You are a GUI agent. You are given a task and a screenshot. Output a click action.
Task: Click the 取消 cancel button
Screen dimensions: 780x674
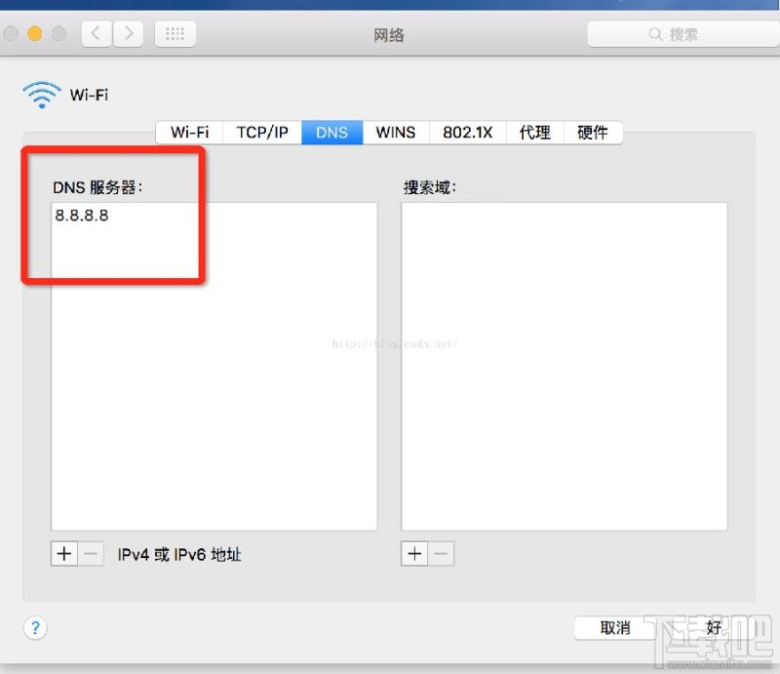615,628
